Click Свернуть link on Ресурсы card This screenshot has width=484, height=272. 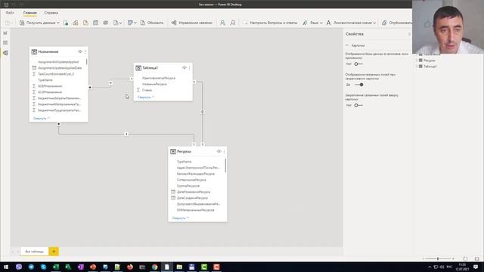tap(180, 218)
